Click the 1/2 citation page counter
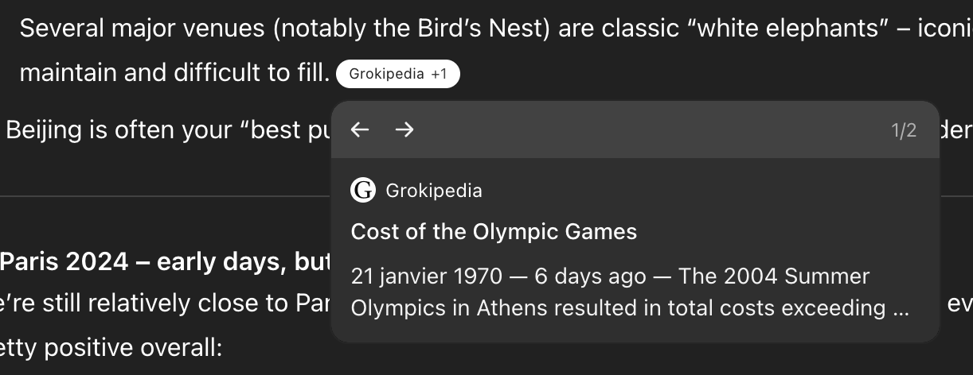The image size is (973, 375). point(904,130)
